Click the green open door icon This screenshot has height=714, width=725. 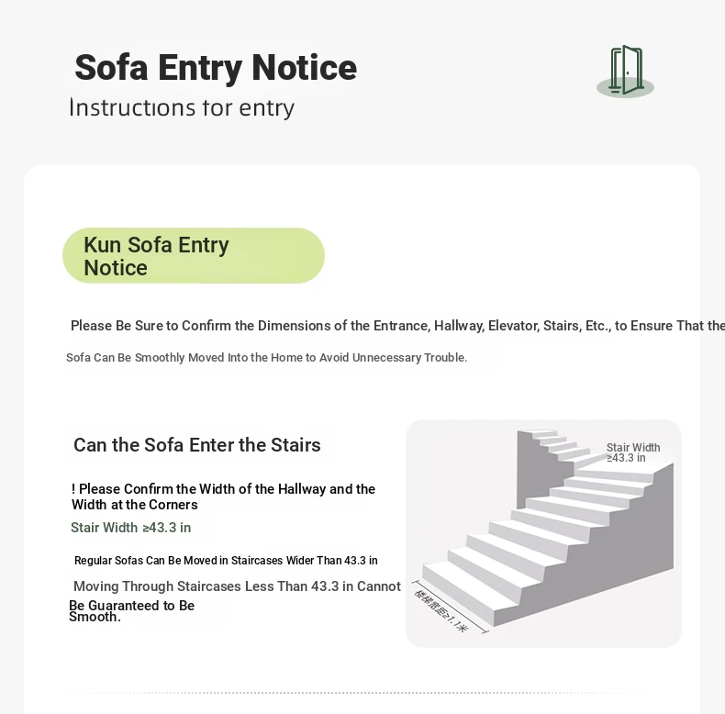[x=627, y=70]
